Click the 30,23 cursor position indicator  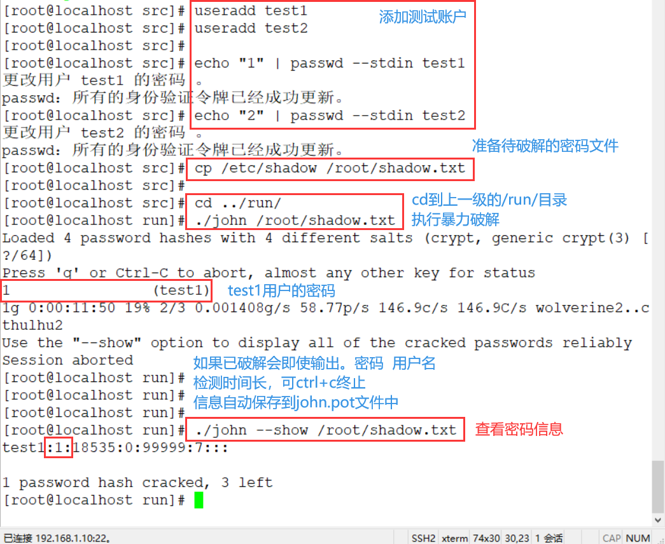517,538
